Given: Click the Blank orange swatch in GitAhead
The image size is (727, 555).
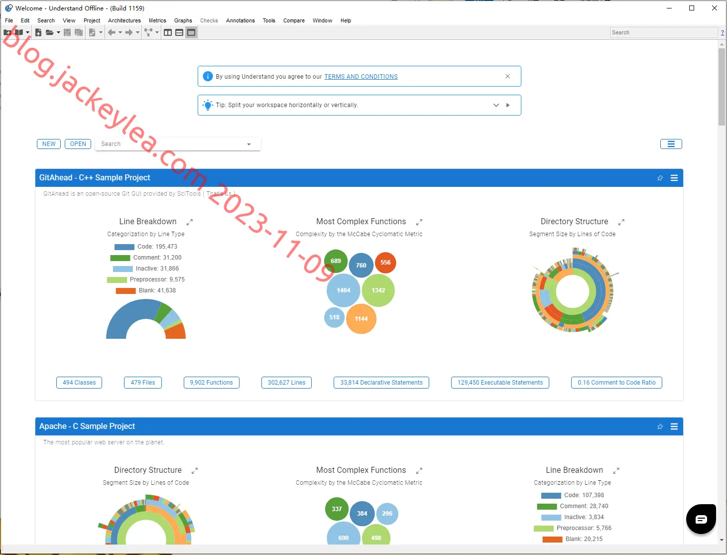Looking at the screenshot, I should point(126,291).
